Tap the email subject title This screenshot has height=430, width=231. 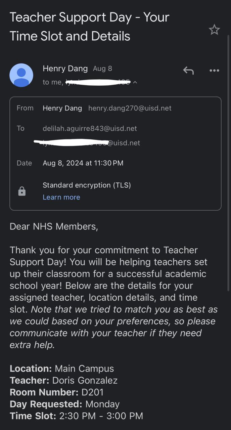[x=89, y=27]
